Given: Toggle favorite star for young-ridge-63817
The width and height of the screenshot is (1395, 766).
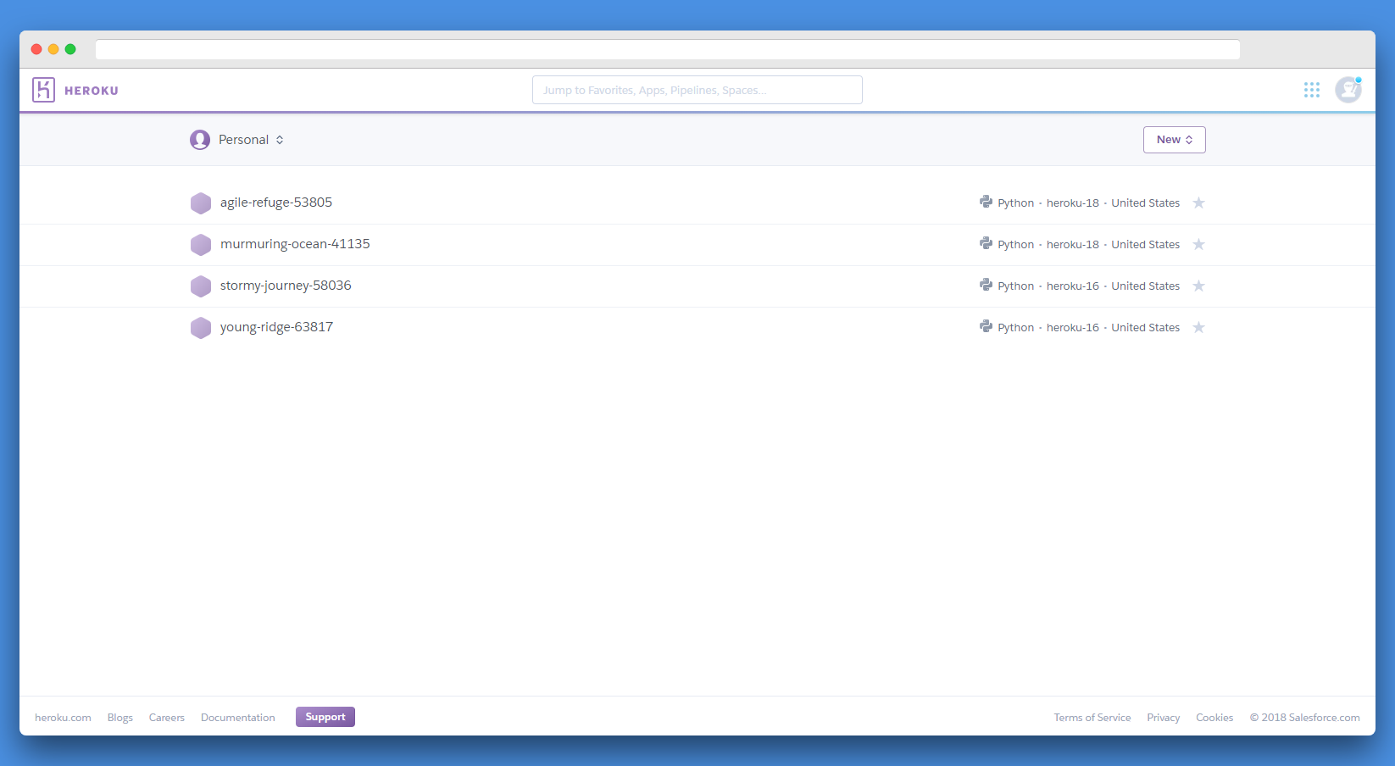Looking at the screenshot, I should (1198, 328).
